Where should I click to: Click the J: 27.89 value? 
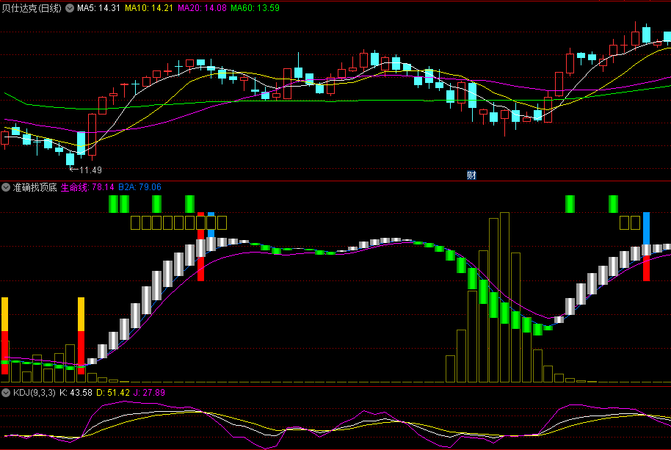tap(149, 393)
